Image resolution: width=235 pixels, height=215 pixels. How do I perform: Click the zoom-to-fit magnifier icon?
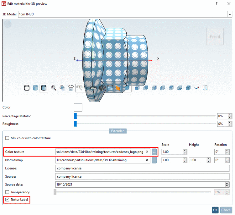point(54,88)
